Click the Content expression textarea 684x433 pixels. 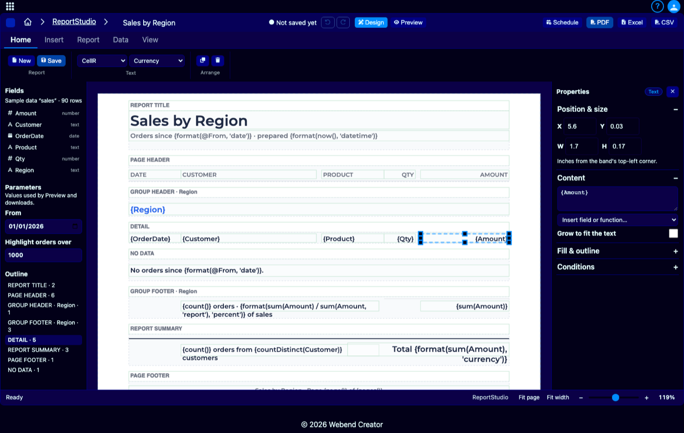(x=618, y=199)
